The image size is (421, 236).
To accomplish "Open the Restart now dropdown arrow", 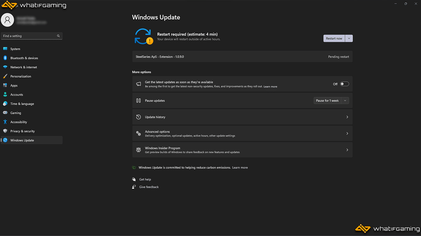I will [x=349, y=38].
